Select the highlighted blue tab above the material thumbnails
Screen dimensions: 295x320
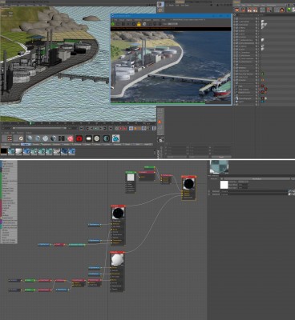26,144
